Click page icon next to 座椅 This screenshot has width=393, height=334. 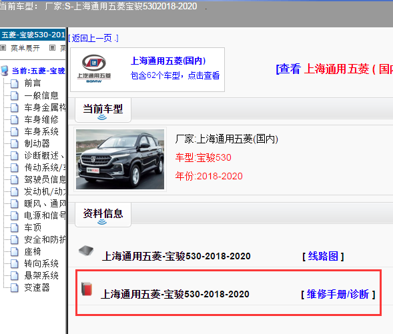[15, 251]
